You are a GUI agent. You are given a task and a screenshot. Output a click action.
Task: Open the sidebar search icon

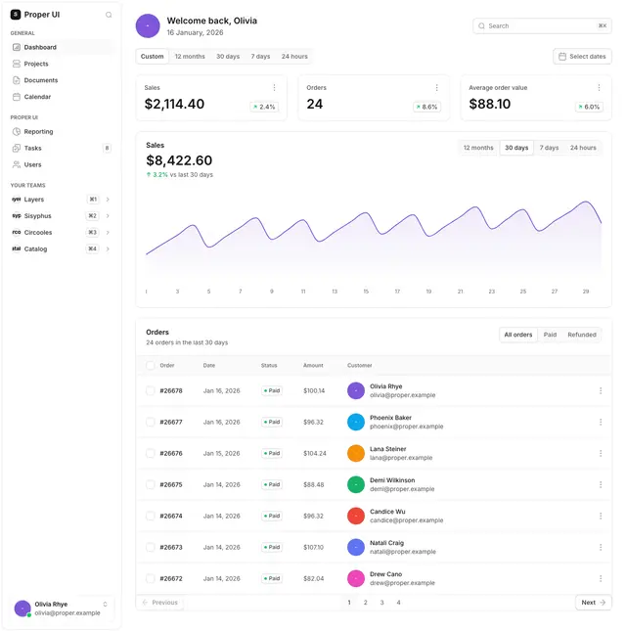coord(109,15)
